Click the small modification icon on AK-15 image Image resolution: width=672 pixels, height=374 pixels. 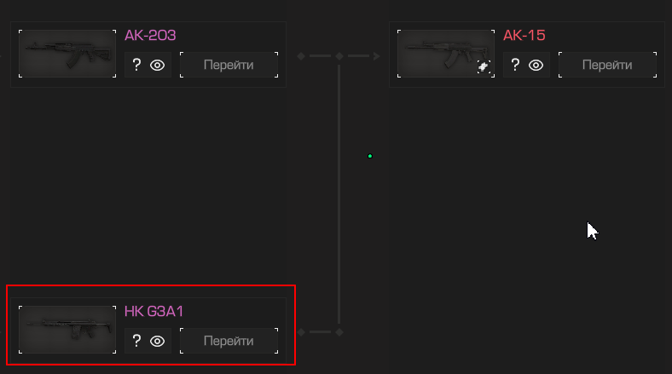click(484, 66)
